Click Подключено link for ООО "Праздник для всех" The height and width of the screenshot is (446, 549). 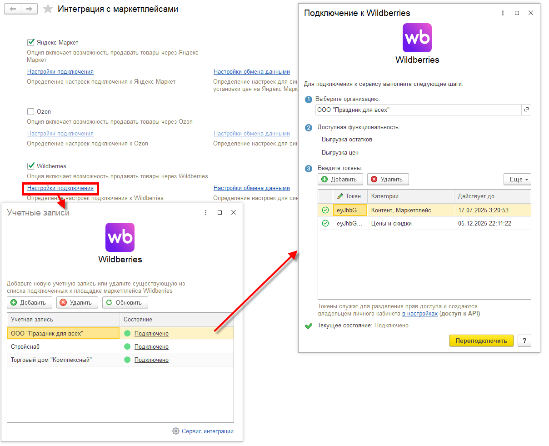click(151, 334)
